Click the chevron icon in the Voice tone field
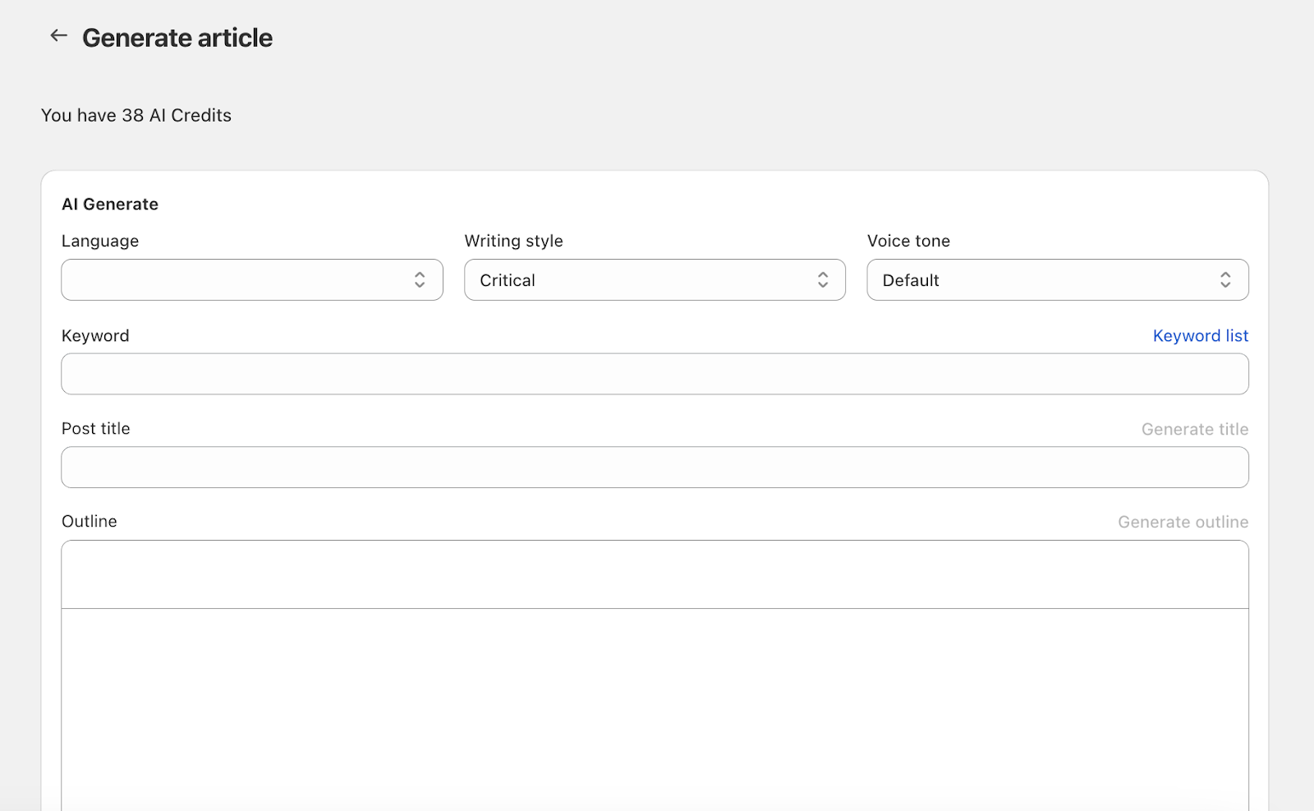 coord(1225,280)
